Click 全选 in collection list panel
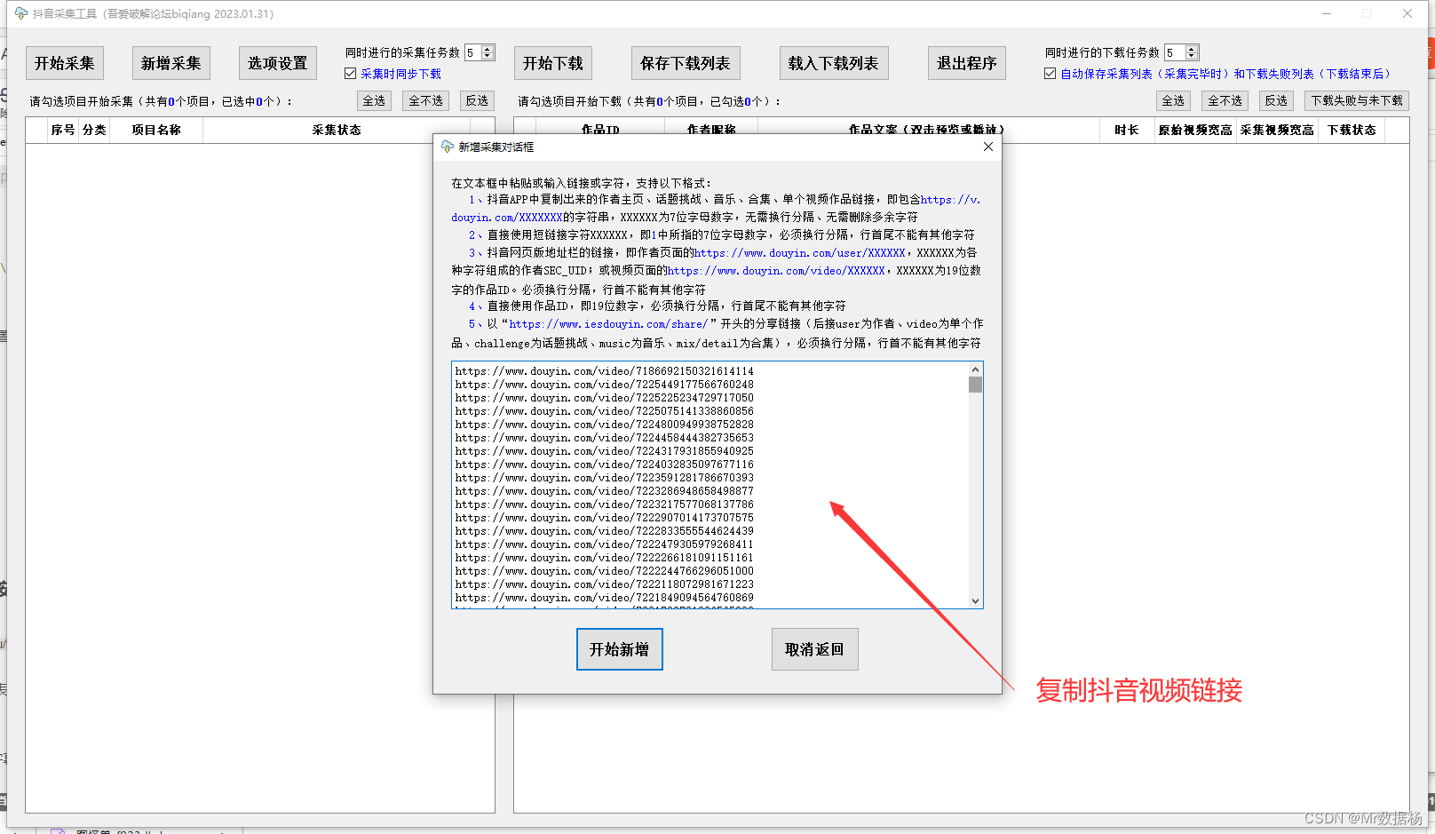Screen dimensions: 1435x834 [375, 100]
